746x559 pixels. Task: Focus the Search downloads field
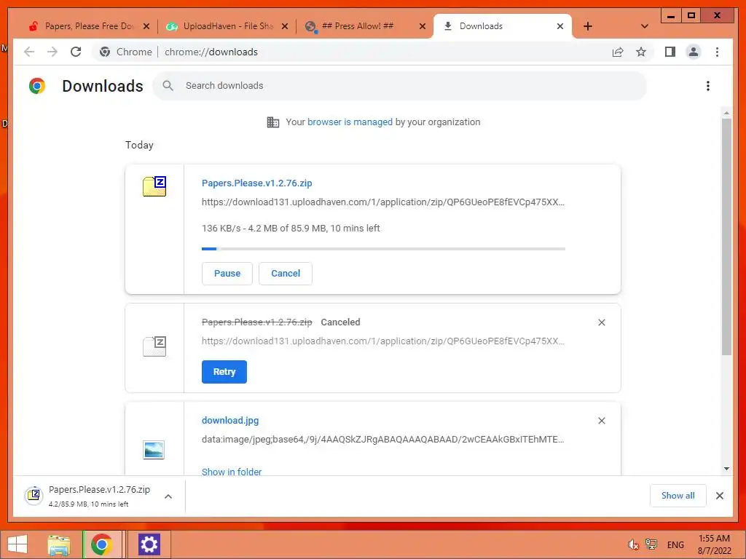tap(400, 86)
